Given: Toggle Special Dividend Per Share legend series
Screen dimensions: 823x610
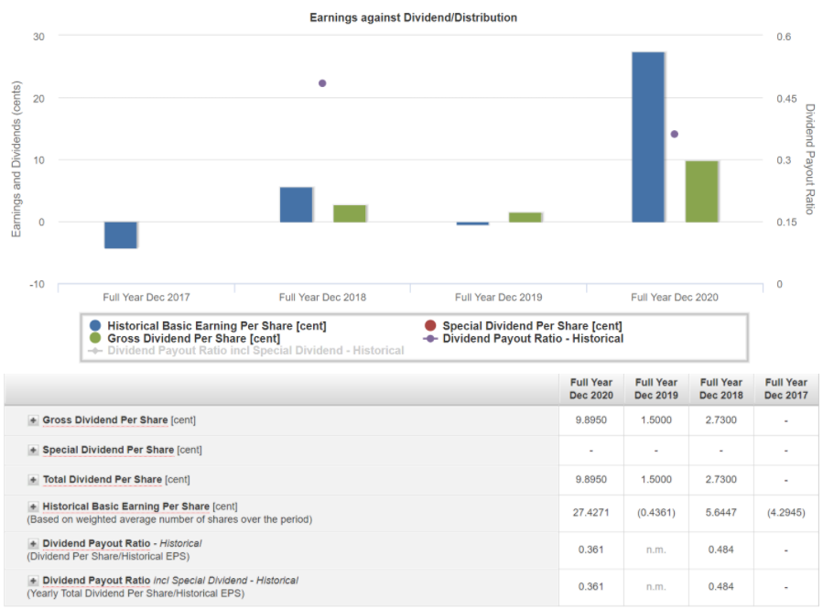Looking at the screenshot, I should pyautogui.click(x=531, y=326).
